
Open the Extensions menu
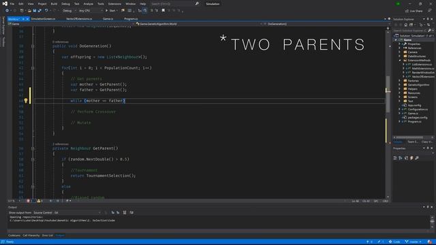pyautogui.click(x=114, y=4)
